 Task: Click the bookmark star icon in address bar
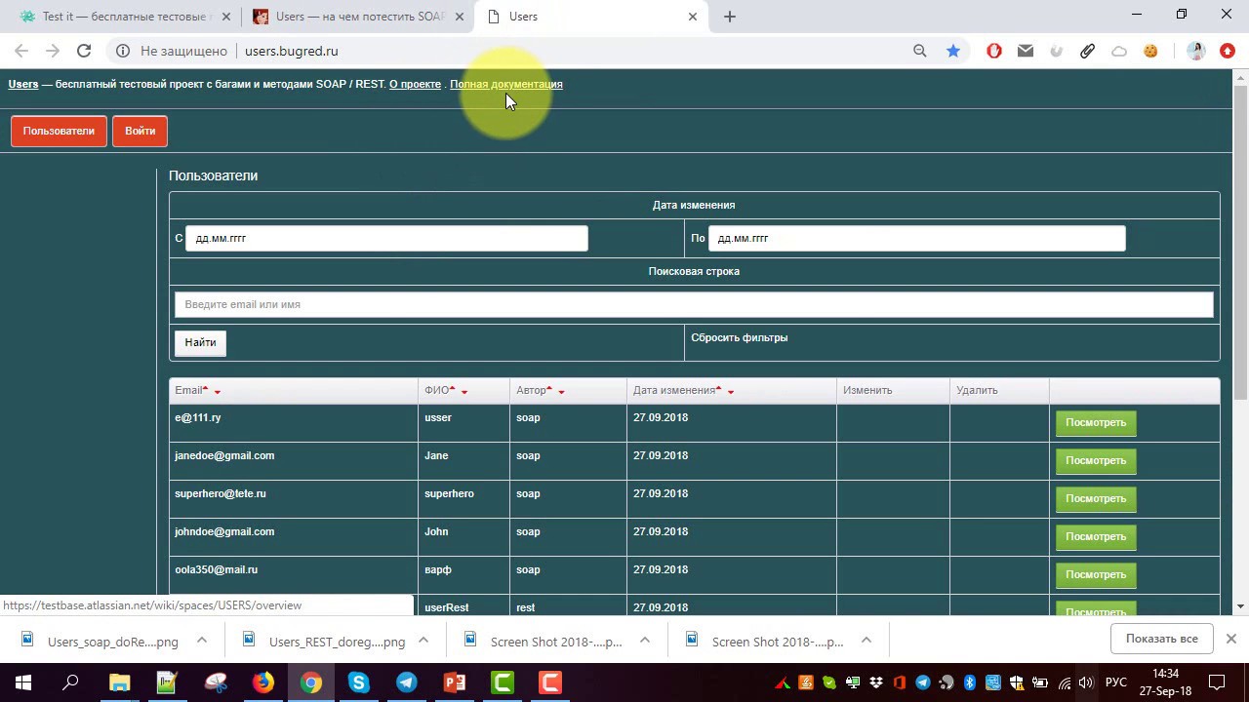coord(953,51)
